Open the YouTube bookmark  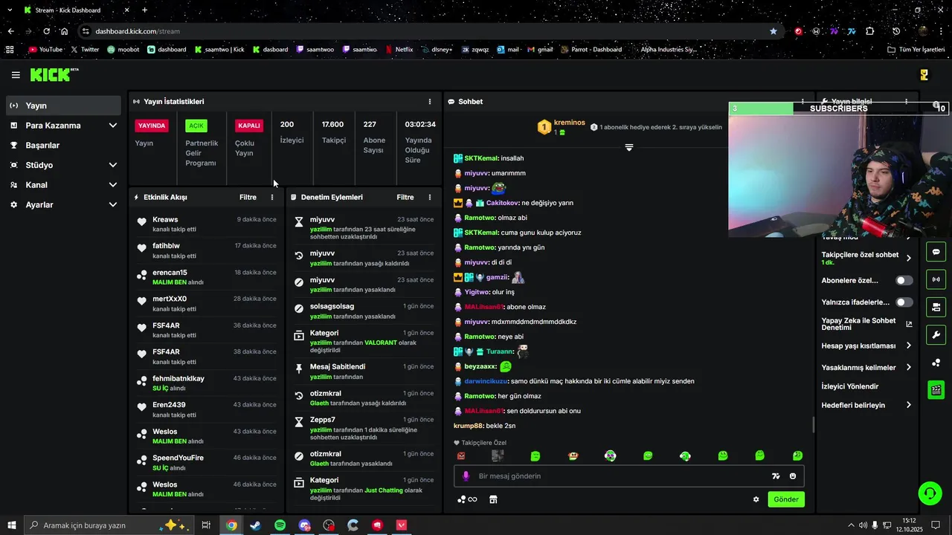[46, 50]
